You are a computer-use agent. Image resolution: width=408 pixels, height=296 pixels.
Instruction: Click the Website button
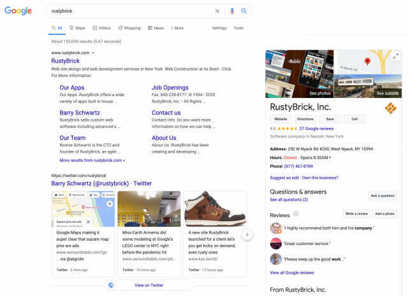pyautogui.click(x=280, y=119)
